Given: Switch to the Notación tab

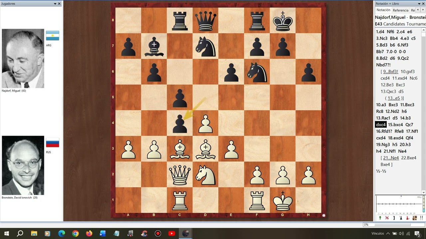Looking at the screenshot, I should pos(383,10).
